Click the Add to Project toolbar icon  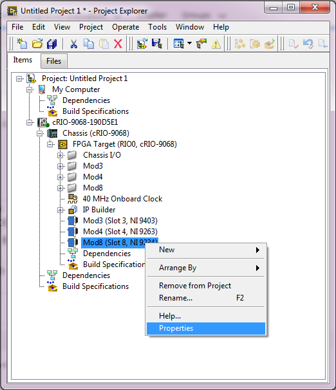(x=142, y=44)
